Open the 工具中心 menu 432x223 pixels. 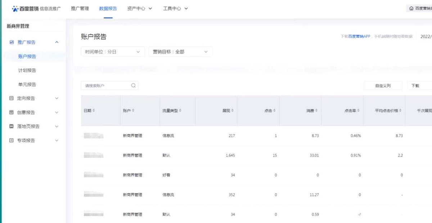pos(175,9)
